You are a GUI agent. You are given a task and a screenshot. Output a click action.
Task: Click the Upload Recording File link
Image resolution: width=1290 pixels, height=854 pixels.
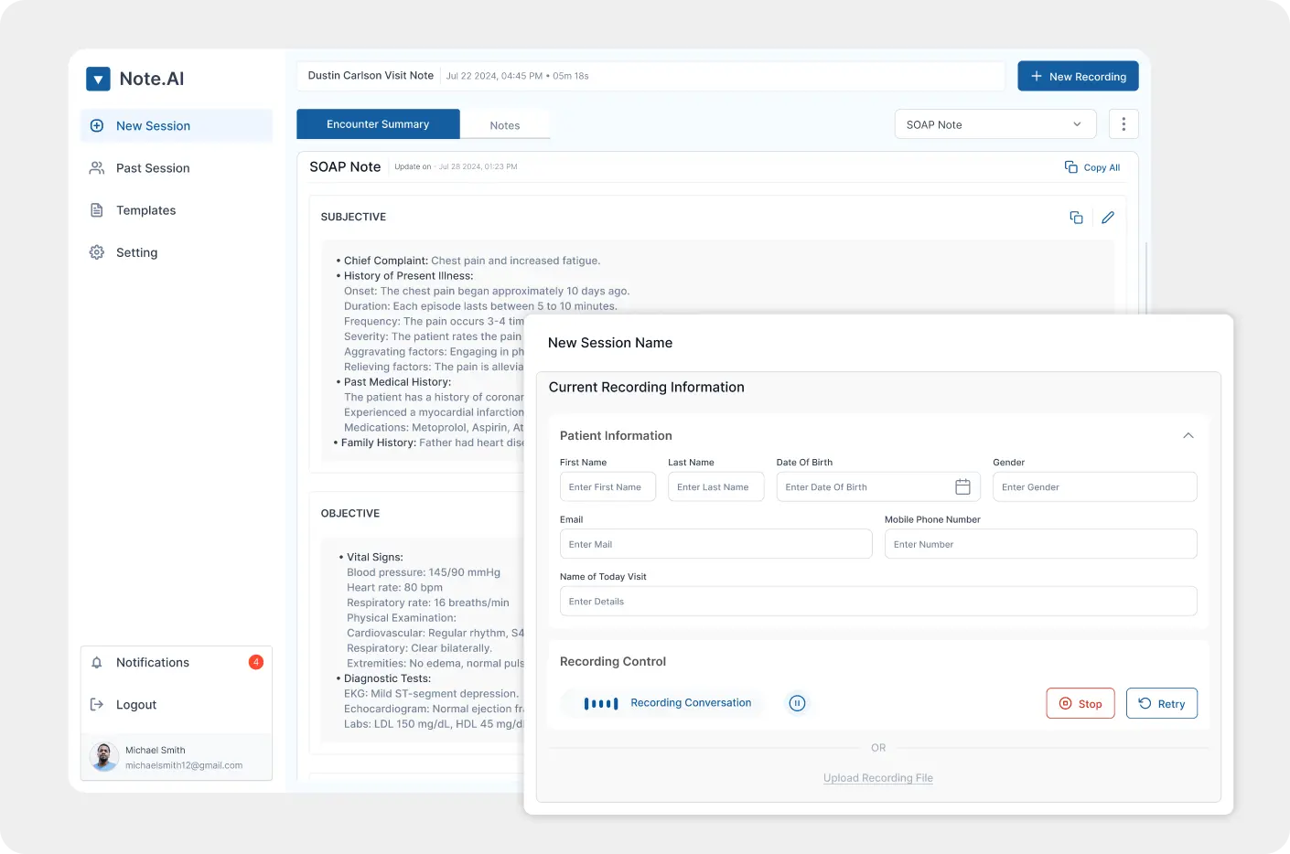(877, 777)
